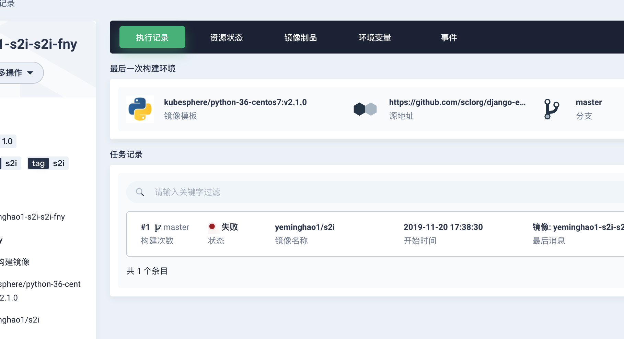624x339 pixels.
Task: Click the red failure status dot
Action: point(213,227)
